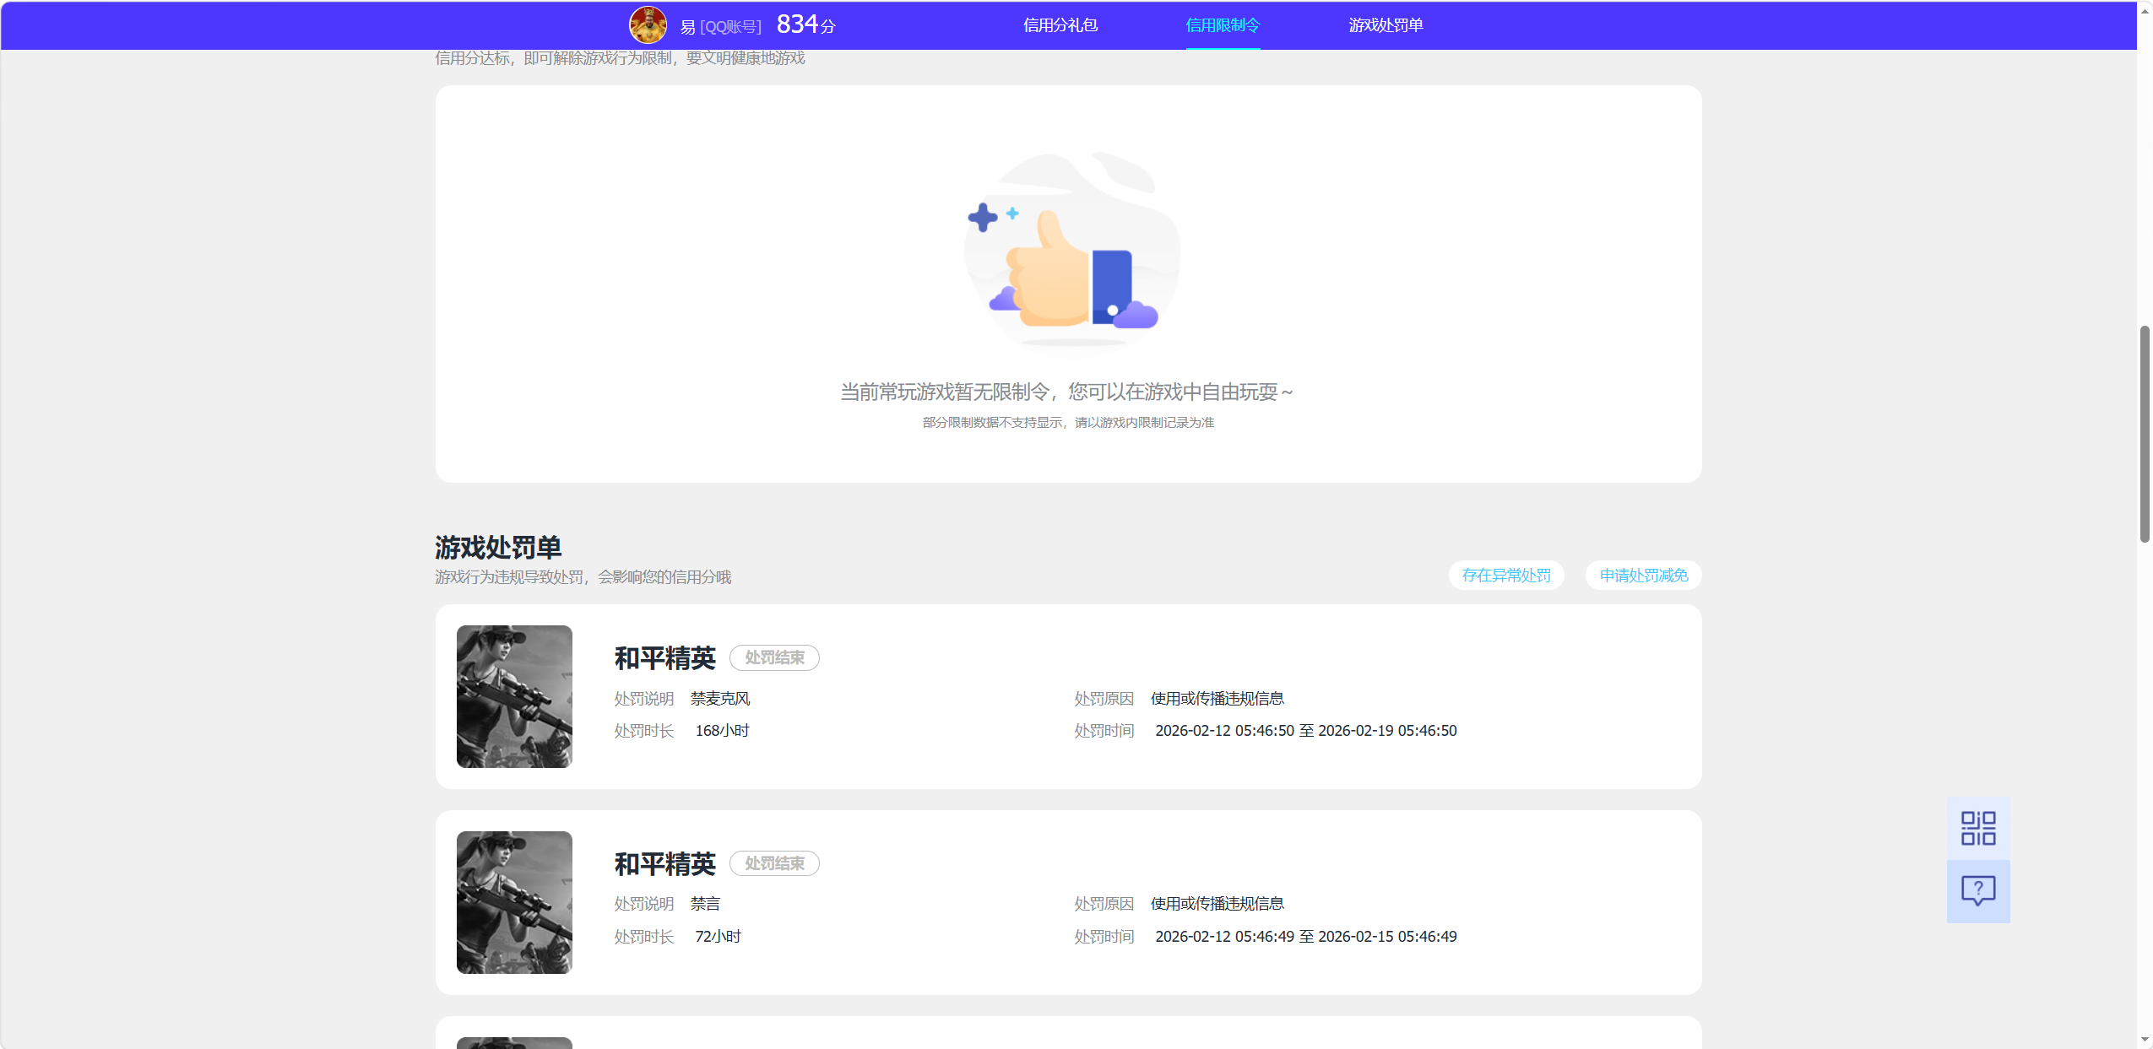
Task: Open thumbnail of 72小时 penalty card
Action: [x=514, y=902]
